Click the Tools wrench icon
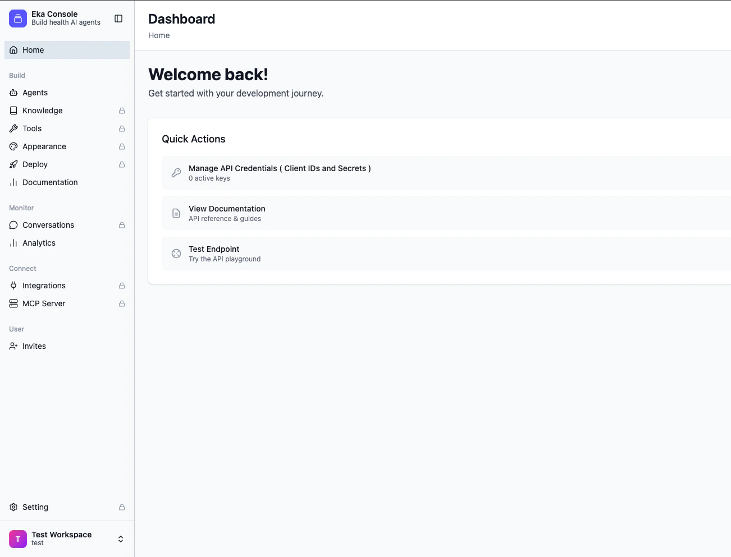731x557 pixels. 13,128
